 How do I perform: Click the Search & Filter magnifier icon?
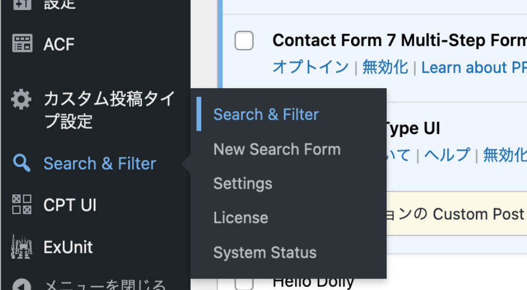point(21,163)
